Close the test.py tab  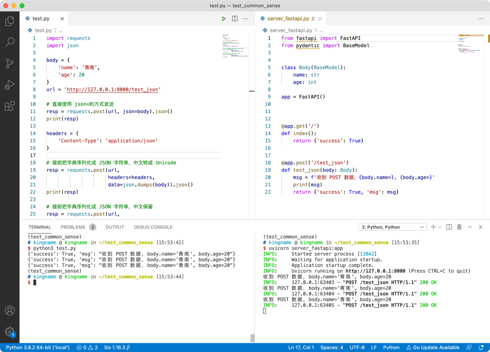click(x=62, y=19)
